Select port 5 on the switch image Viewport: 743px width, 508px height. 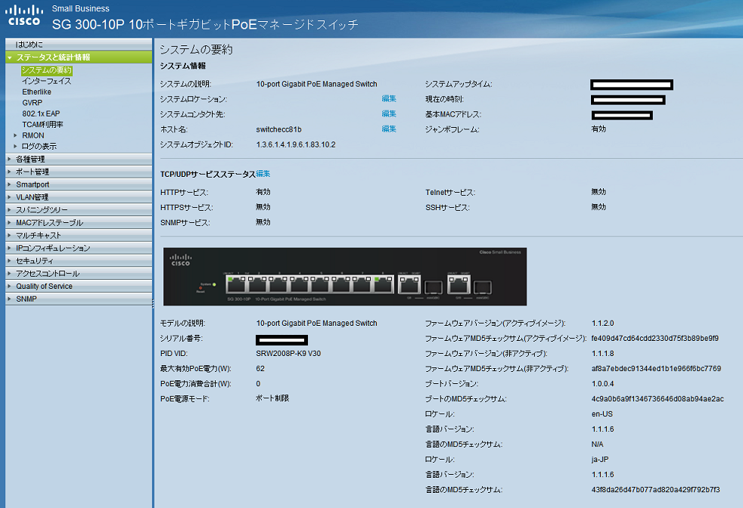(319, 284)
